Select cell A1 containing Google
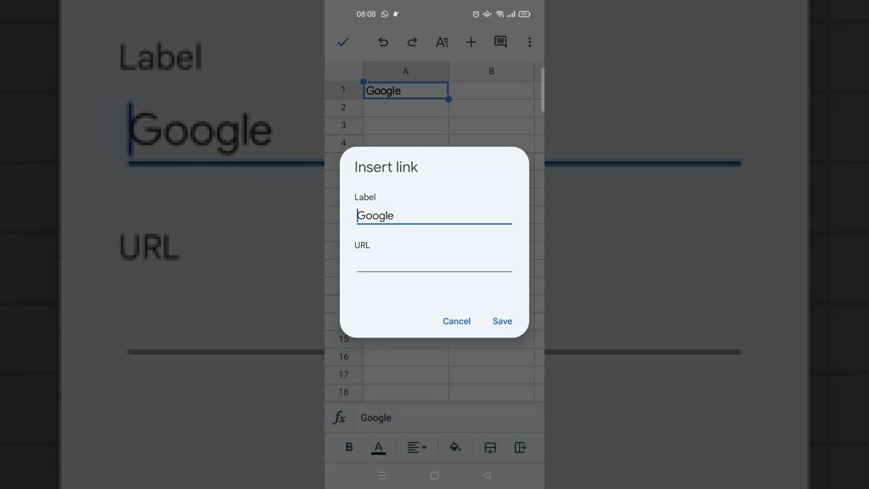Viewport: 869px width, 489px height. (x=406, y=90)
